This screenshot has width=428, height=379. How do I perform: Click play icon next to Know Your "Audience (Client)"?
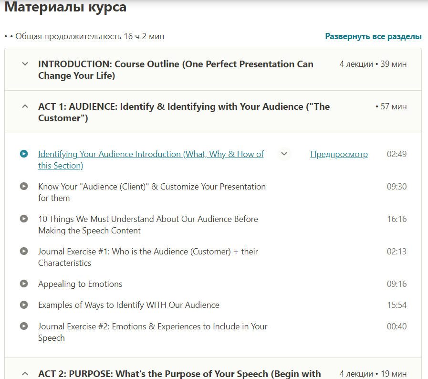click(24, 186)
